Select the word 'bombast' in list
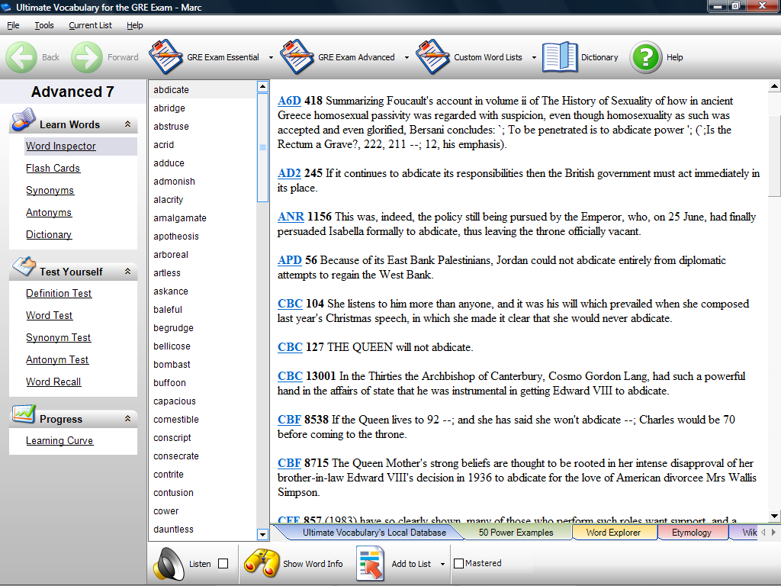 (x=172, y=365)
